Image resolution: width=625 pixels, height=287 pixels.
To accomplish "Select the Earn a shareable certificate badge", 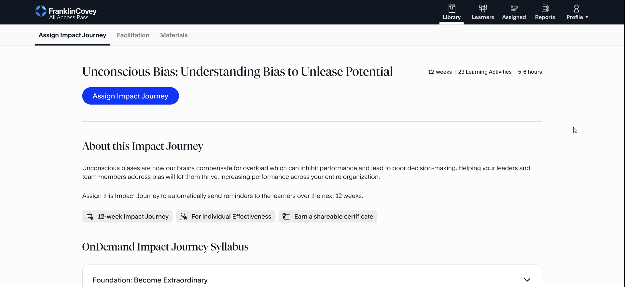I will click(327, 216).
